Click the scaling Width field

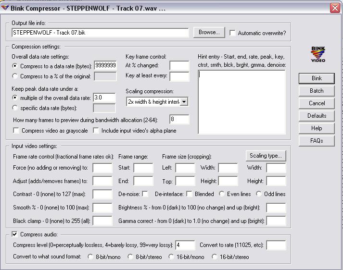click(x=276, y=168)
